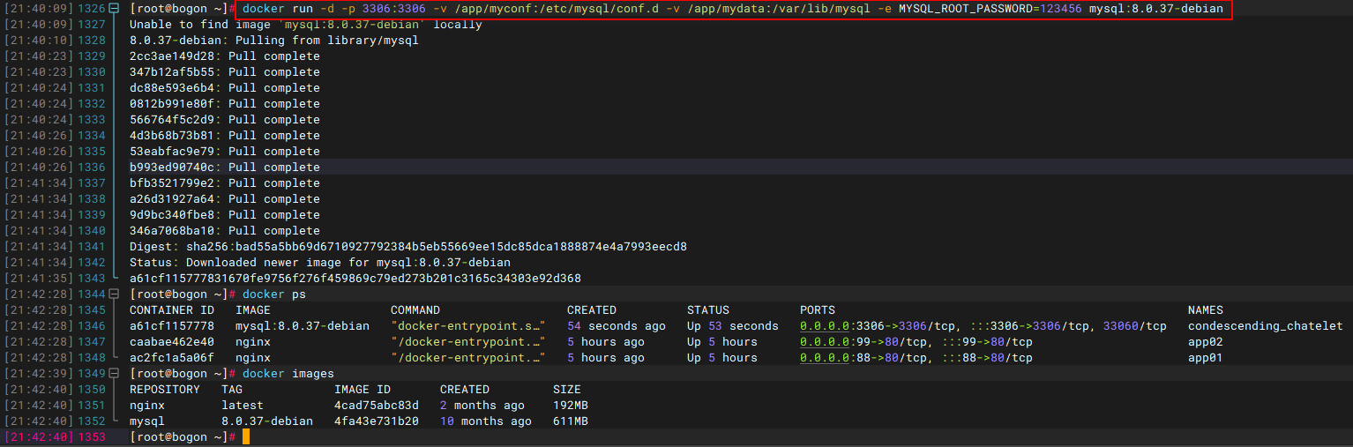The height and width of the screenshot is (447, 1353).
Task: Click layer ID 566764f5c2d9
Action: 172,120
